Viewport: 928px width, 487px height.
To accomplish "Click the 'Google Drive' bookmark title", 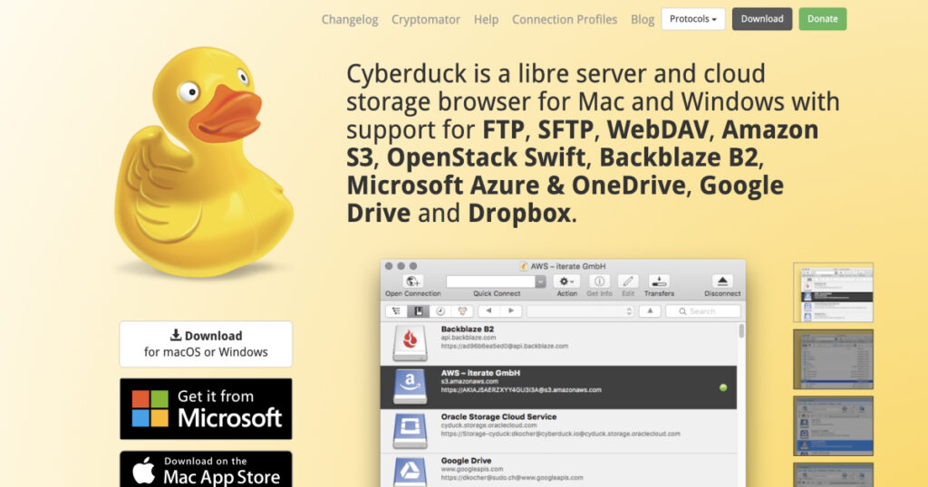I will [466, 461].
